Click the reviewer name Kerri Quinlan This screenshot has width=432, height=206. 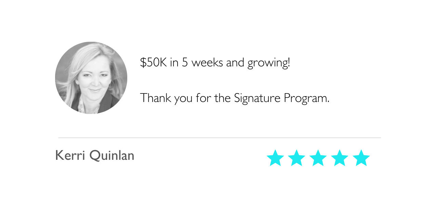pos(95,156)
